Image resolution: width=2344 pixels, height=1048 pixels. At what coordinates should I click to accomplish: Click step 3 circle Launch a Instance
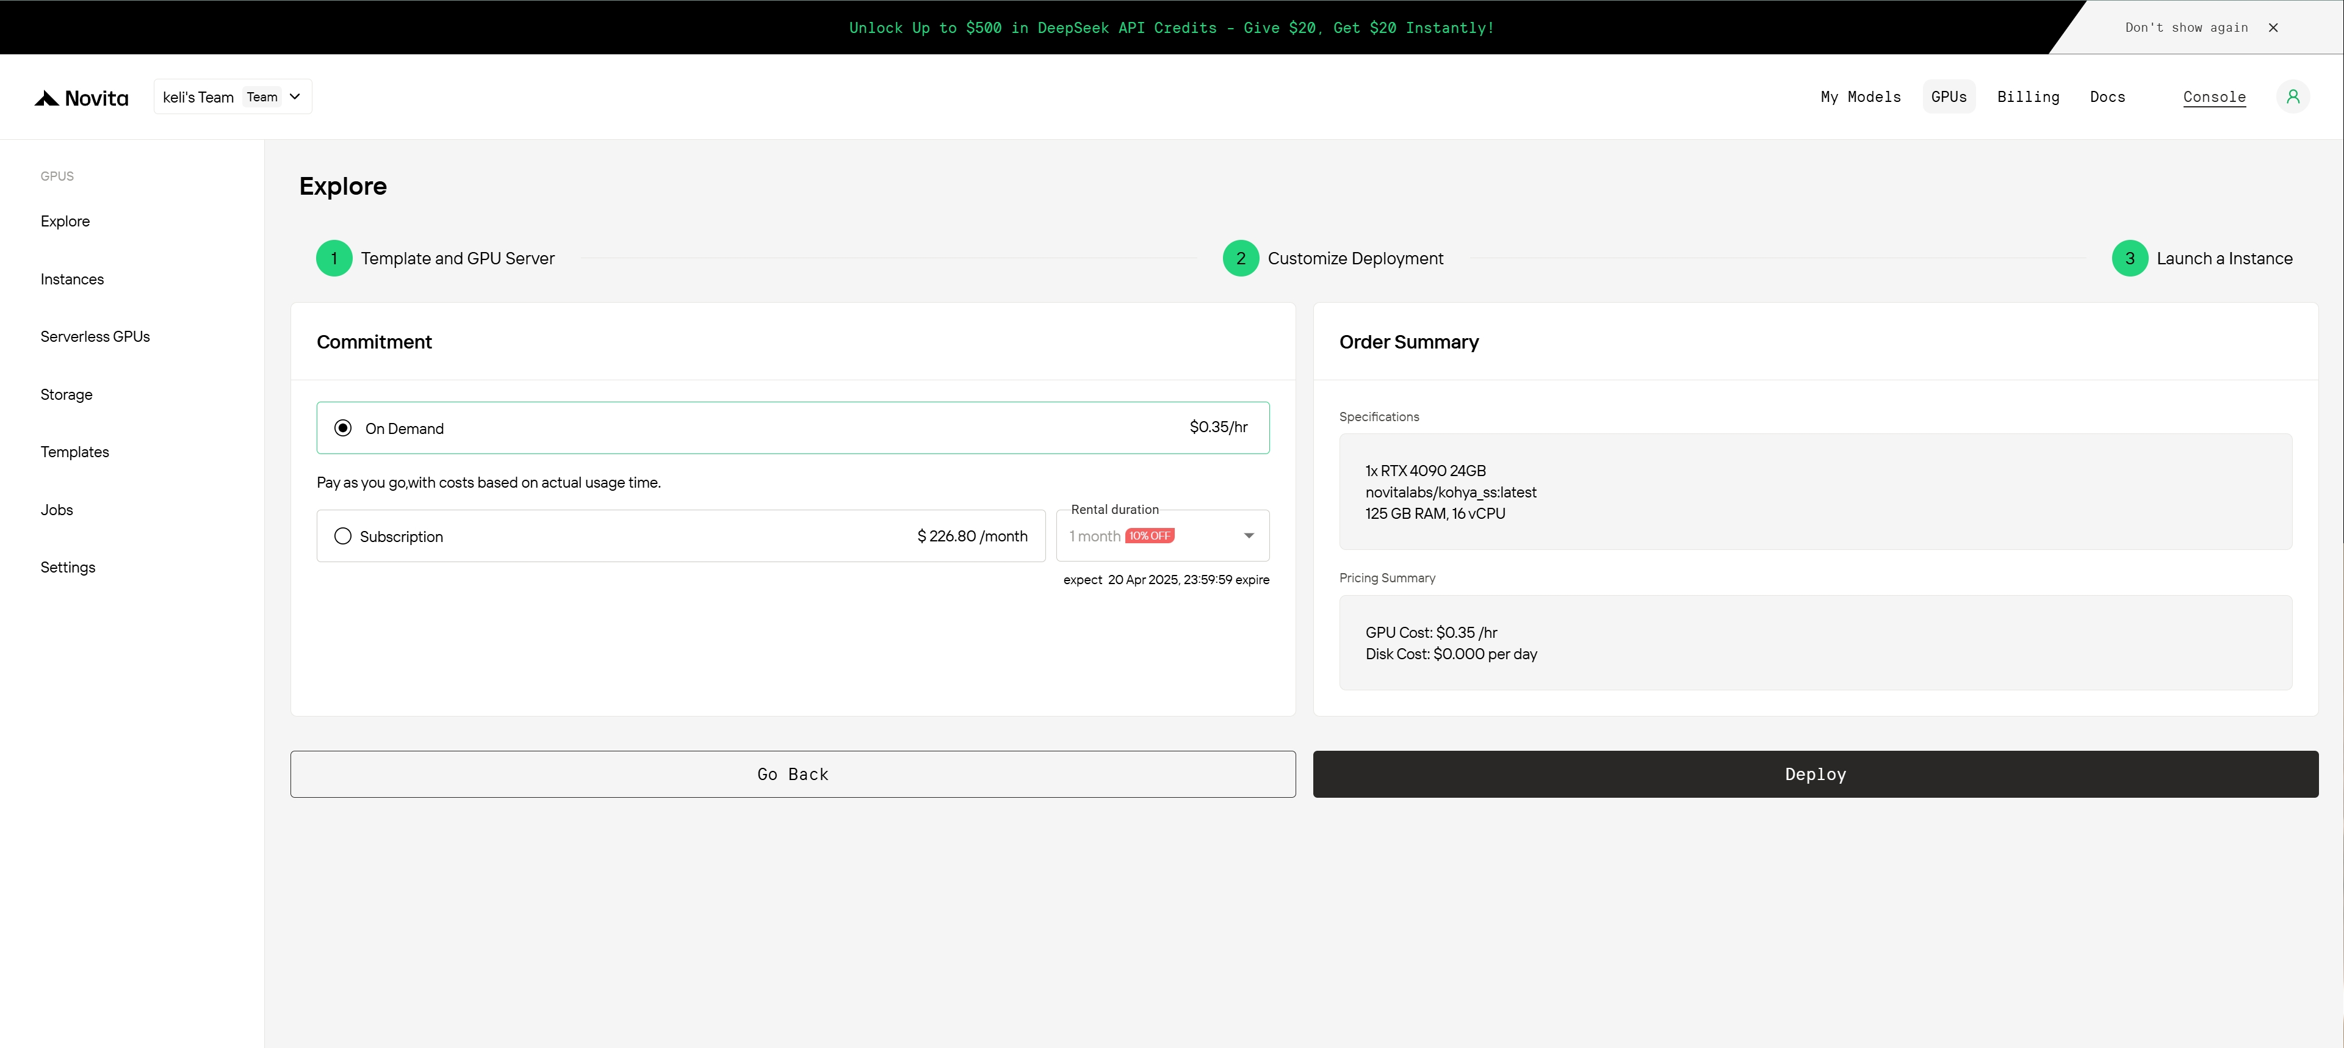coord(2129,258)
